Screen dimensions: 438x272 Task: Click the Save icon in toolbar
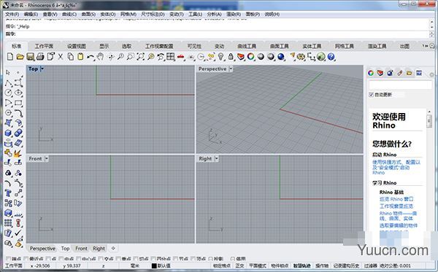coord(30,57)
